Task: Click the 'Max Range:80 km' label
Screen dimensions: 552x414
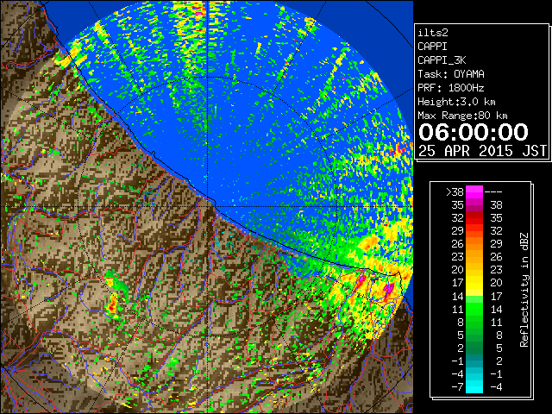Action: [x=462, y=116]
